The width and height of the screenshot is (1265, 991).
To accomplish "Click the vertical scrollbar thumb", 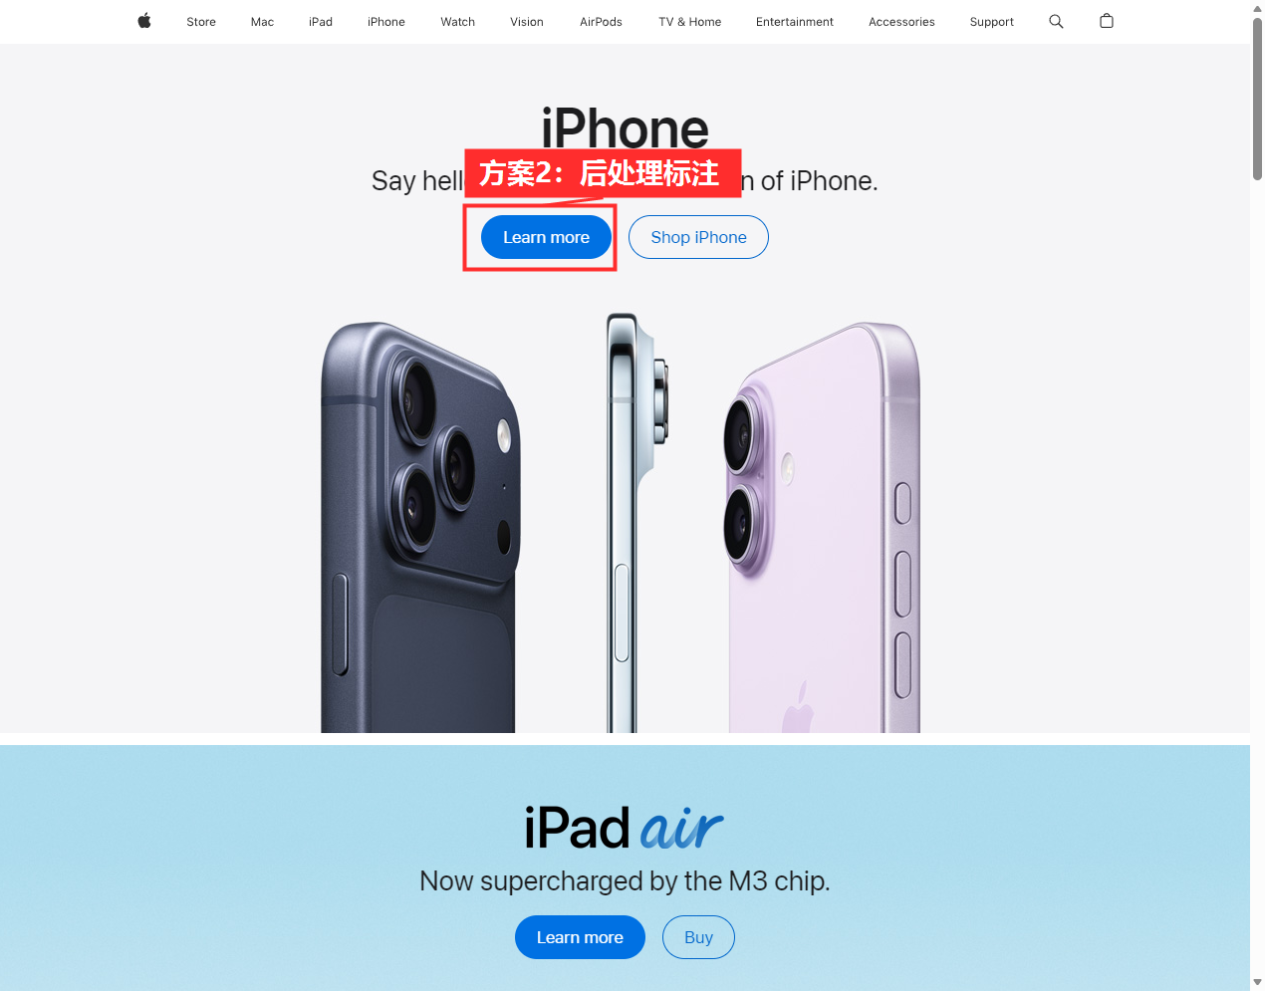I will click(1257, 100).
